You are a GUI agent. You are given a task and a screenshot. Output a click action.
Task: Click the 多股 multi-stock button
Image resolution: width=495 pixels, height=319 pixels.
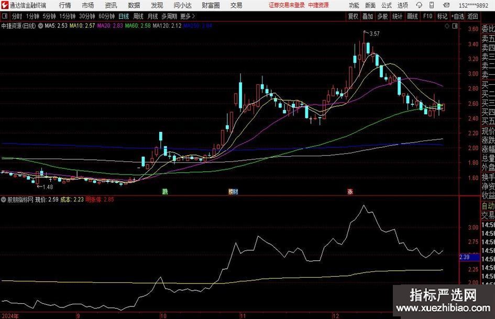click(x=382, y=16)
